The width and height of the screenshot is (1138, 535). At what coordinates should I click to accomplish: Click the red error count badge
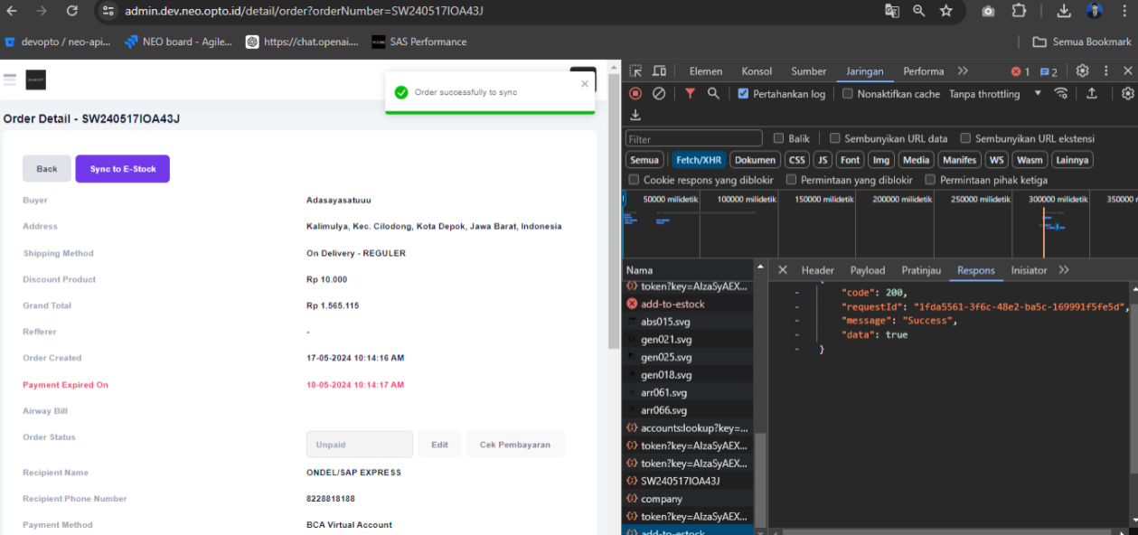pos(1020,71)
